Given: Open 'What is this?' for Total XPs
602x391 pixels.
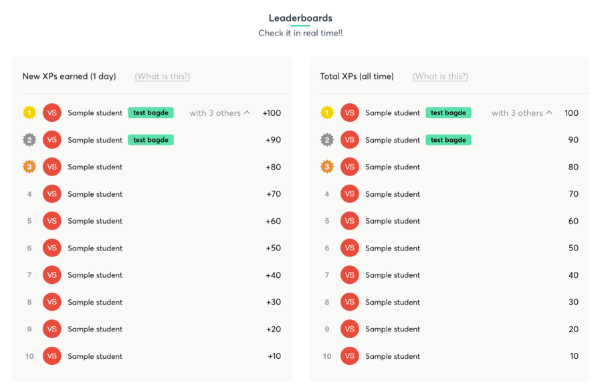Looking at the screenshot, I should pyautogui.click(x=440, y=76).
